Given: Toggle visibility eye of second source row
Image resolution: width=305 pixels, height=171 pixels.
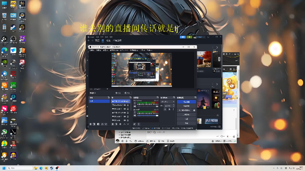Looking at the screenshot, I should [125, 105].
